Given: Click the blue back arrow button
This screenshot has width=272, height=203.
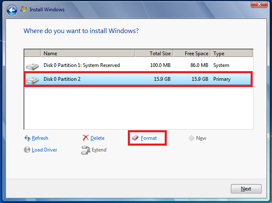Looking at the screenshot, I should [12, 10].
